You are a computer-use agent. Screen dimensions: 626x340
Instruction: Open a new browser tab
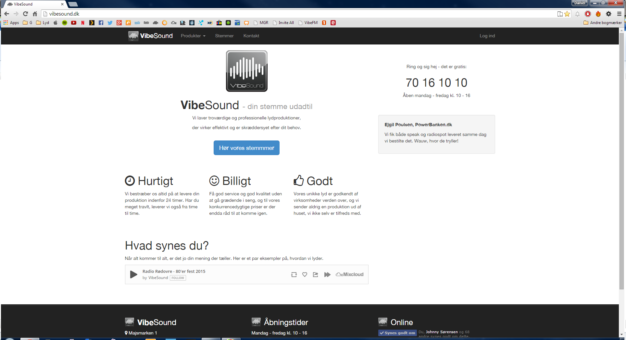point(73,4)
